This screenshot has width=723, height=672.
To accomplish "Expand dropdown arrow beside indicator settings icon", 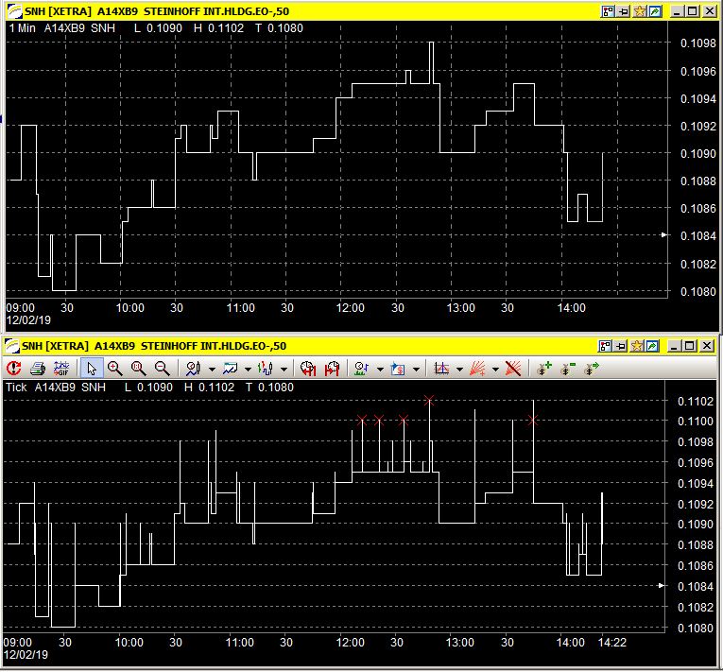I will [x=381, y=369].
